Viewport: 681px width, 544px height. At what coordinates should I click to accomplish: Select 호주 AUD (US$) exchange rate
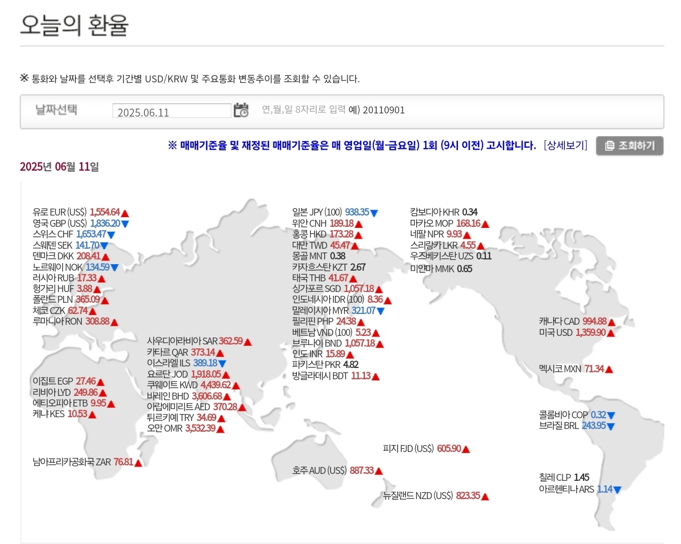pos(338,471)
